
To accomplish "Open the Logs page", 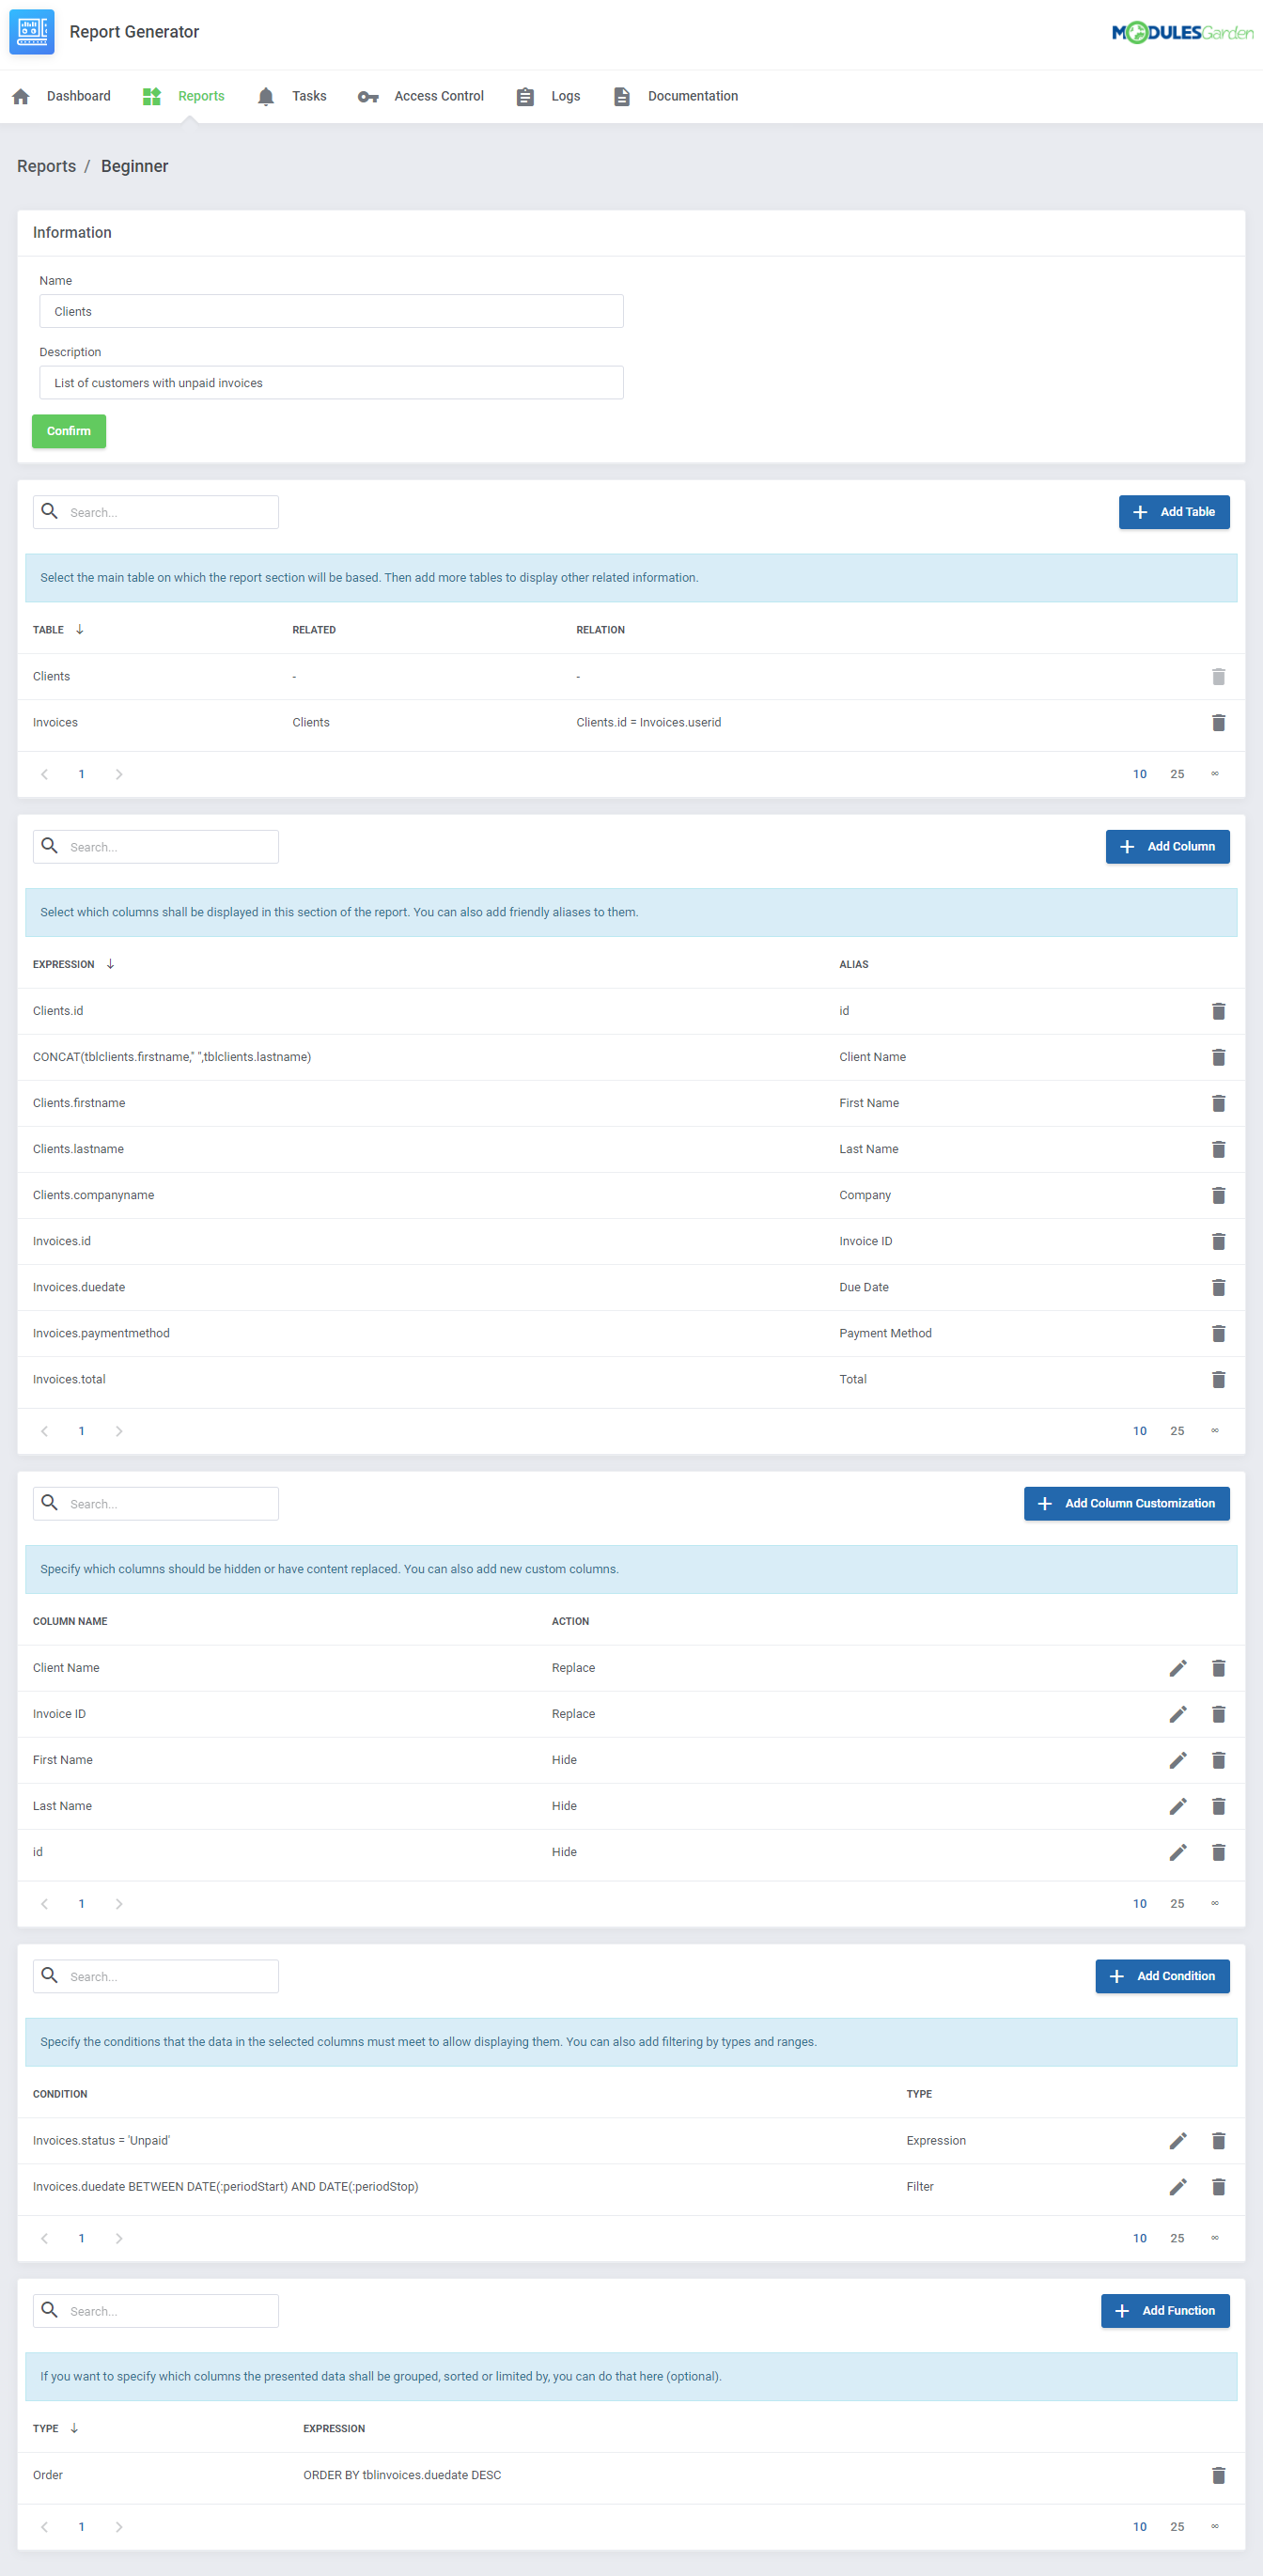I will [548, 96].
